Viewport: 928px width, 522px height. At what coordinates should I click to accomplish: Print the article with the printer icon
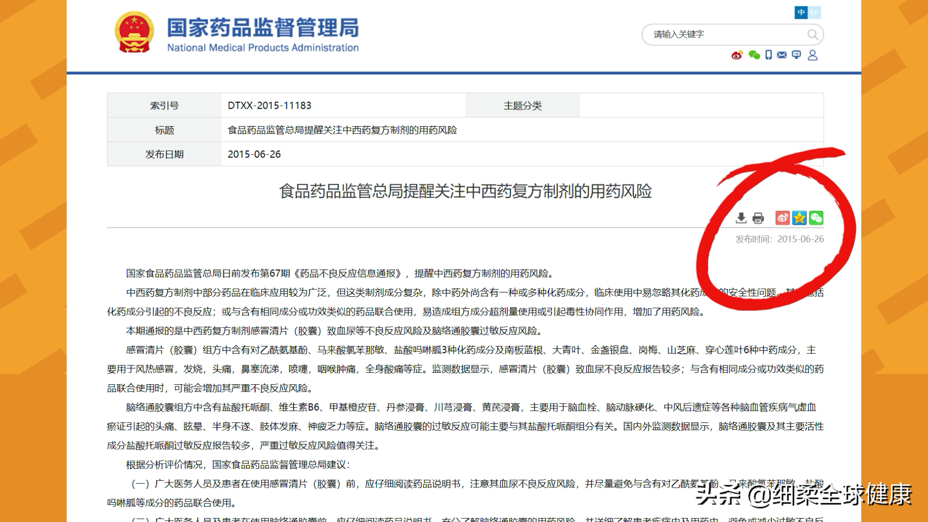coord(758,218)
